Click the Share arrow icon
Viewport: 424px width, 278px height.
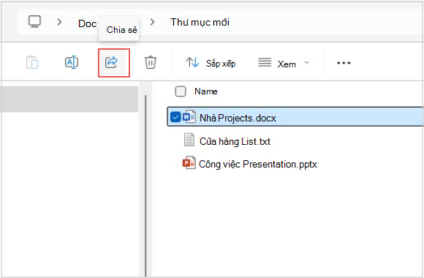click(x=111, y=62)
